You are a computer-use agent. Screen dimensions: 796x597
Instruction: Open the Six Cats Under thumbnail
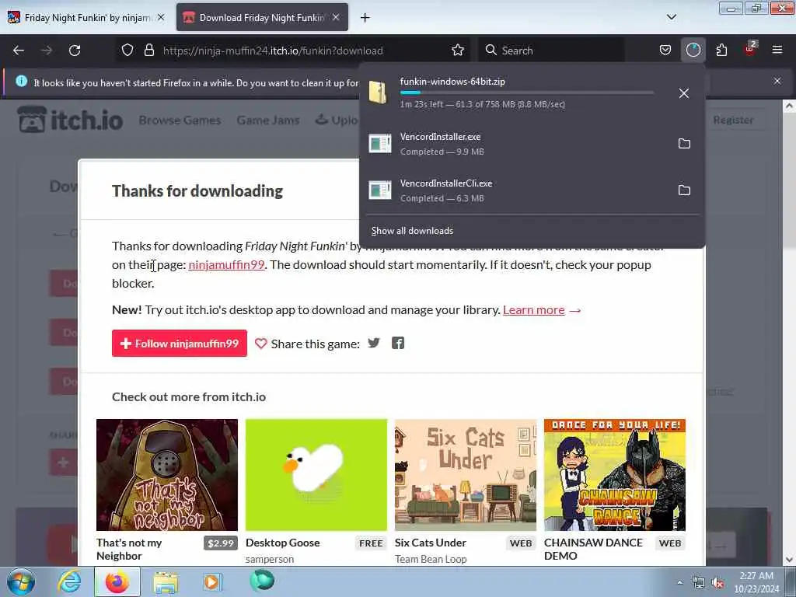[466, 475]
